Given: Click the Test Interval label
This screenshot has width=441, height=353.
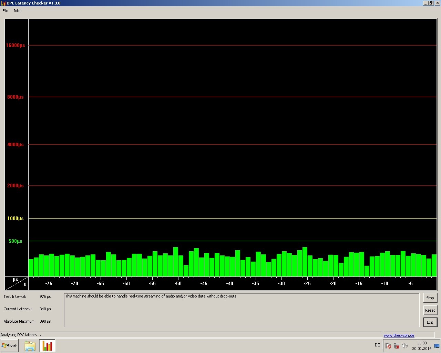Looking at the screenshot, I should [15, 296].
